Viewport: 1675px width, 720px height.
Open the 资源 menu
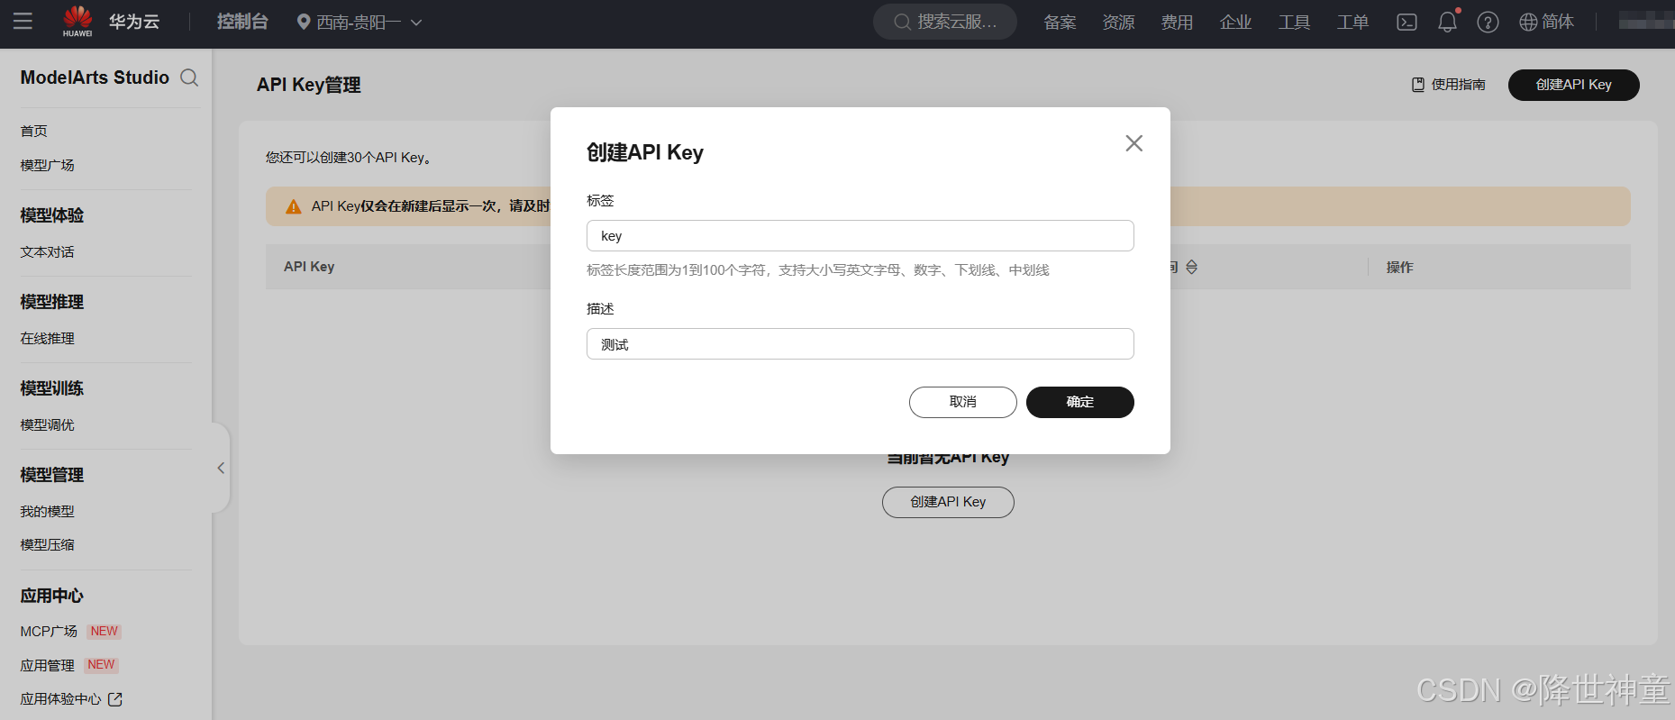(1118, 23)
